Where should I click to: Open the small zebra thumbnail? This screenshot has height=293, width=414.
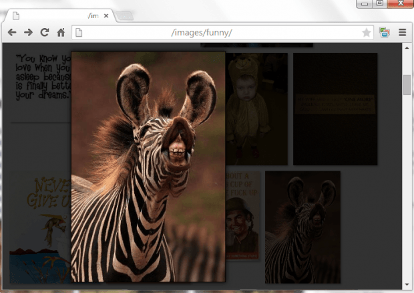point(302,226)
